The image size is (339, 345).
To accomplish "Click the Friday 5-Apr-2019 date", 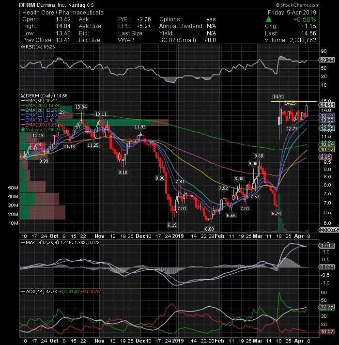I will pos(292,13).
